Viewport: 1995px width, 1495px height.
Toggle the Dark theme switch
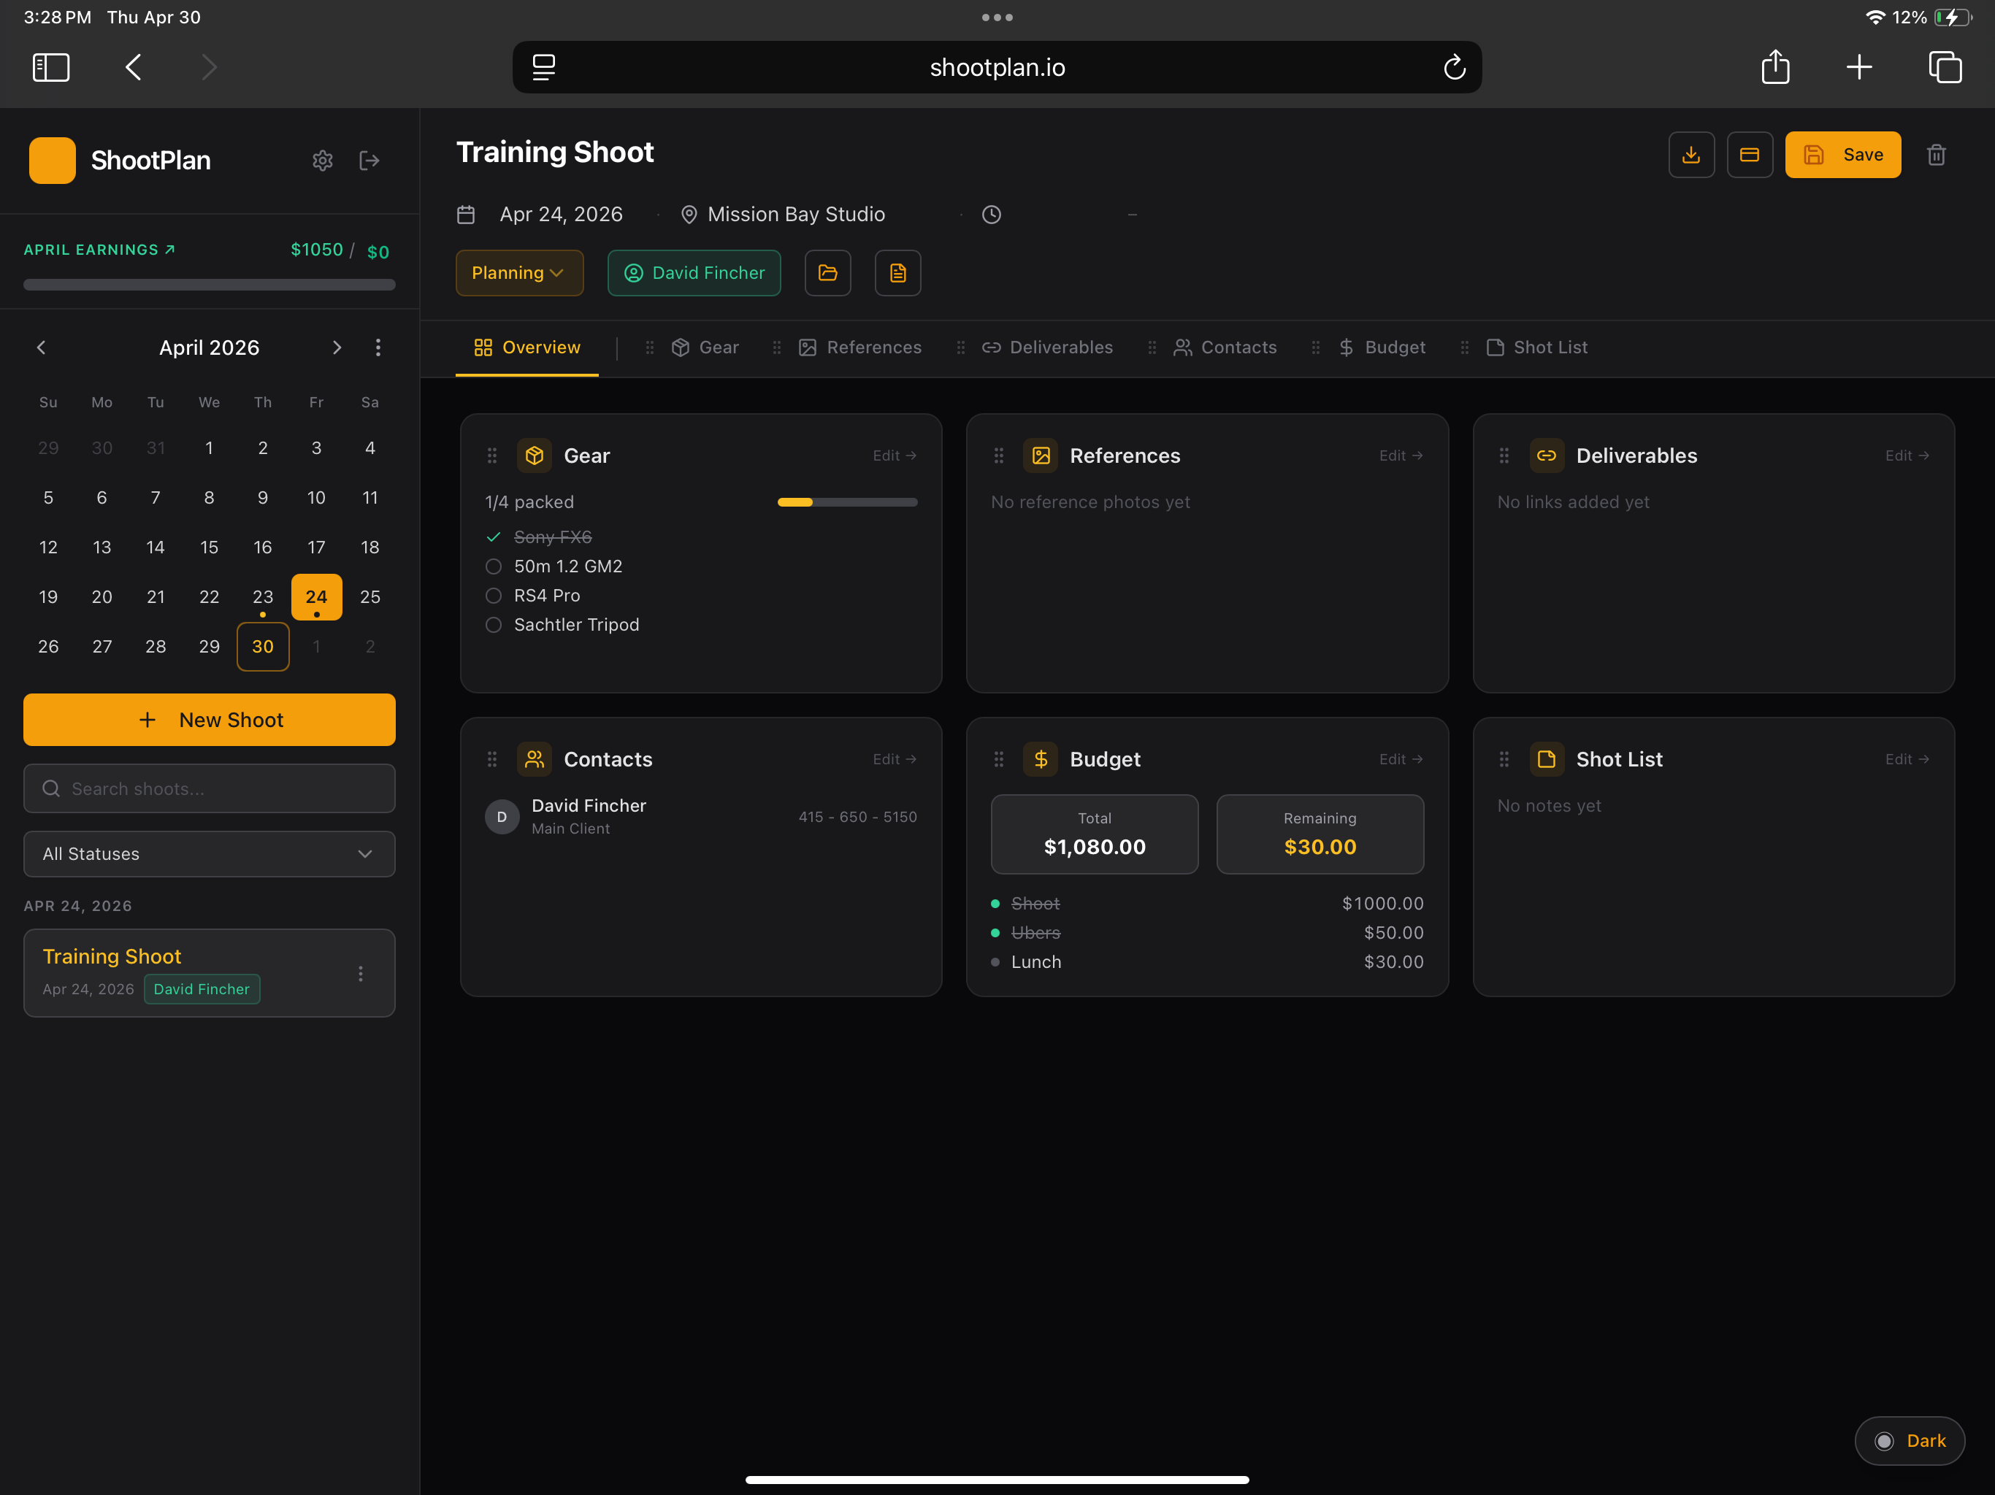point(1910,1440)
